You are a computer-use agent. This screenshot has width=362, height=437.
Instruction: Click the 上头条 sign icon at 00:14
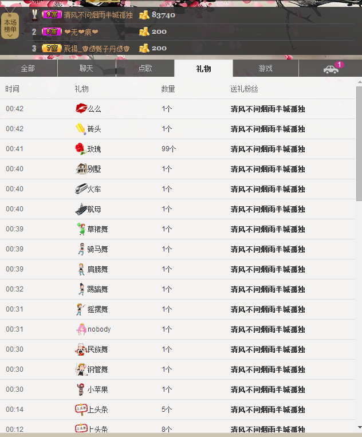point(81,410)
